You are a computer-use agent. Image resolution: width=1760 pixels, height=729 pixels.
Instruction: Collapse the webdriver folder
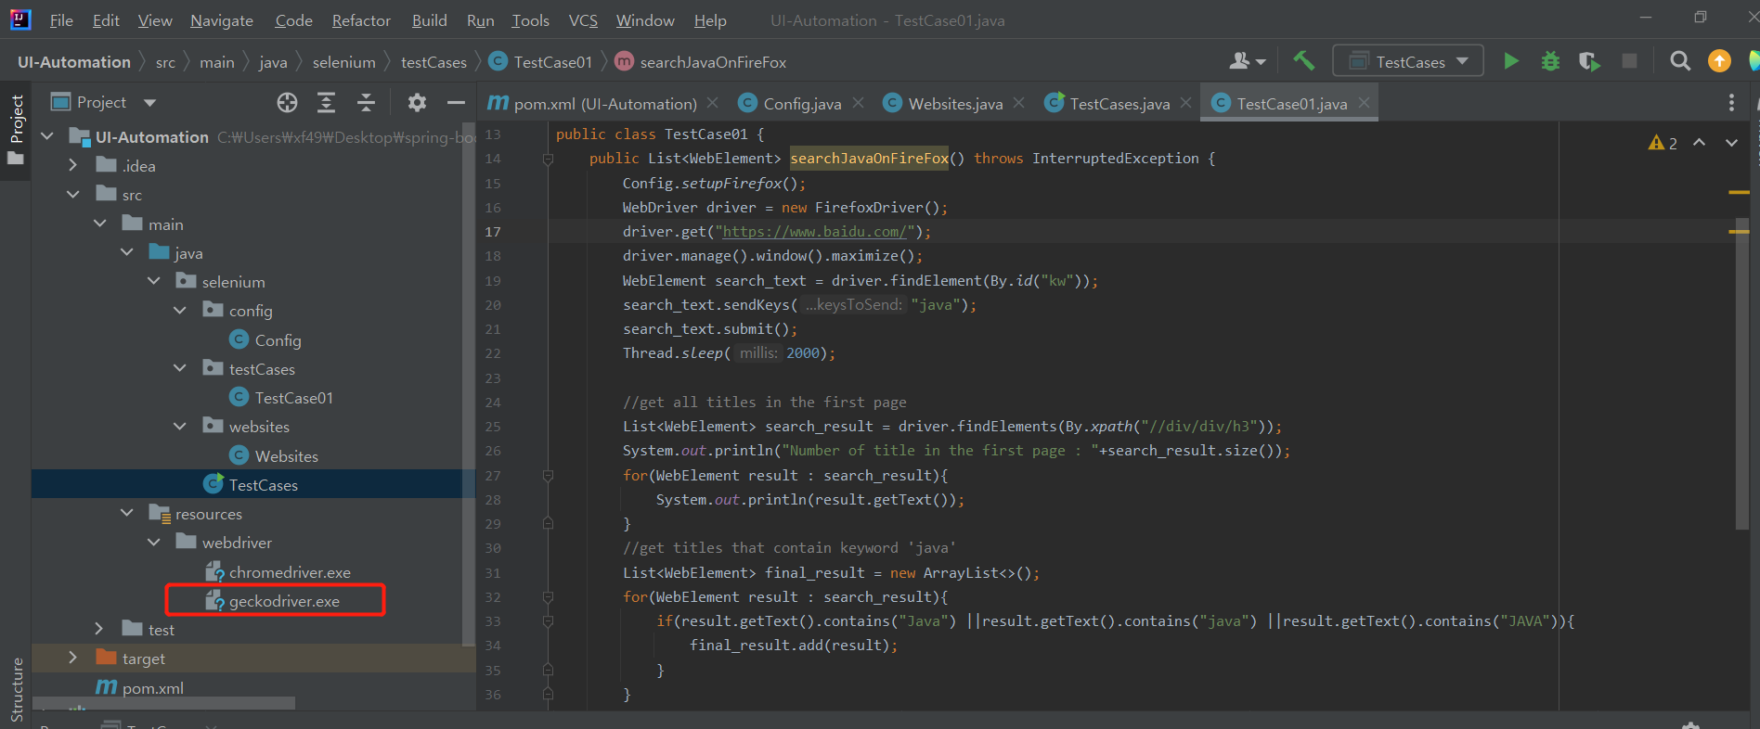(153, 542)
